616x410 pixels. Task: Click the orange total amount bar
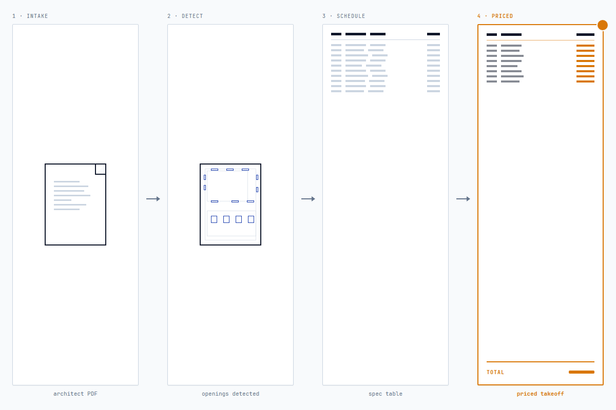pos(581,372)
